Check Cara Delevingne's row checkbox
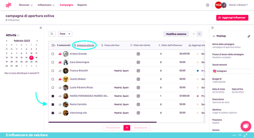 coord(53,62)
